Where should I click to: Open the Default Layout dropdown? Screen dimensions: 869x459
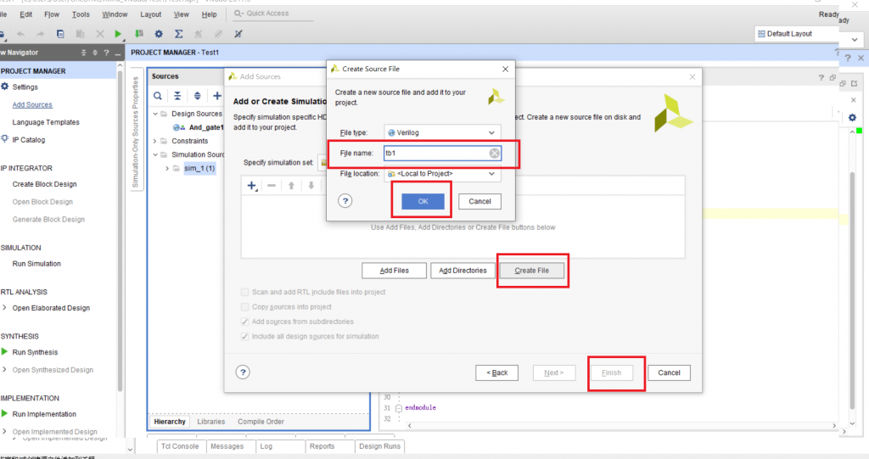click(796, 34)
